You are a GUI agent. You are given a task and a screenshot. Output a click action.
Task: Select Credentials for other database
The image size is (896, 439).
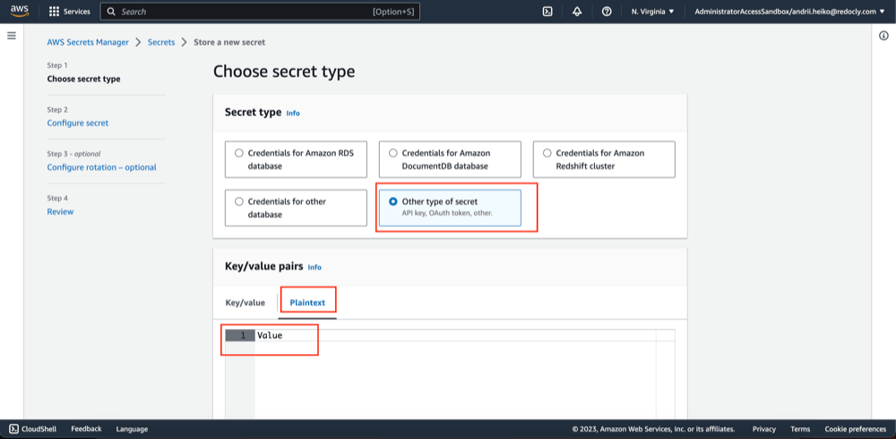coord(296,208)
